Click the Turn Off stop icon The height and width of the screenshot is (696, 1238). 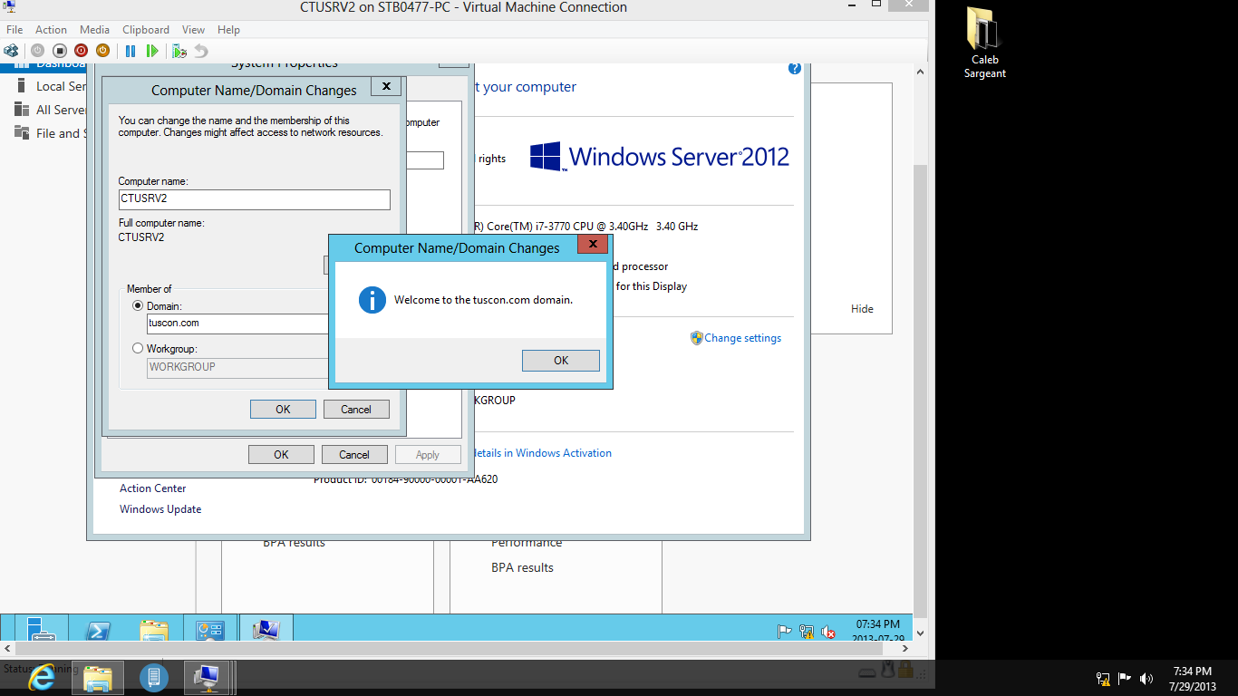coord(60,51)
